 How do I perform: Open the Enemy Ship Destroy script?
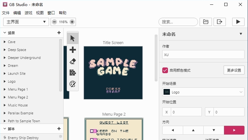30,137
